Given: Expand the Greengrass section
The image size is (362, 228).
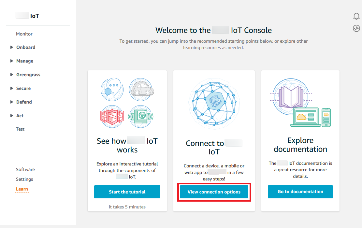Looking at the screenshot, I should (29, 75).
